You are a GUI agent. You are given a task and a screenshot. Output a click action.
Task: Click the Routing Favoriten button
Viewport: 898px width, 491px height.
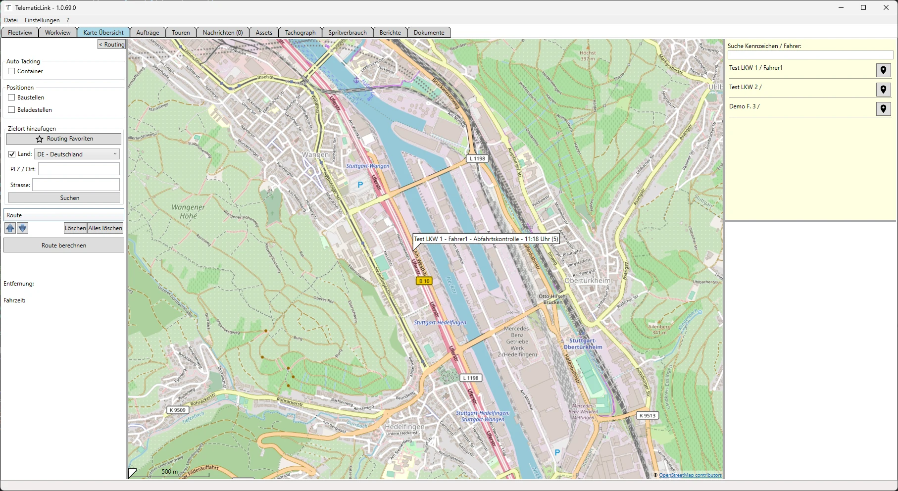(x=64, y=139)
